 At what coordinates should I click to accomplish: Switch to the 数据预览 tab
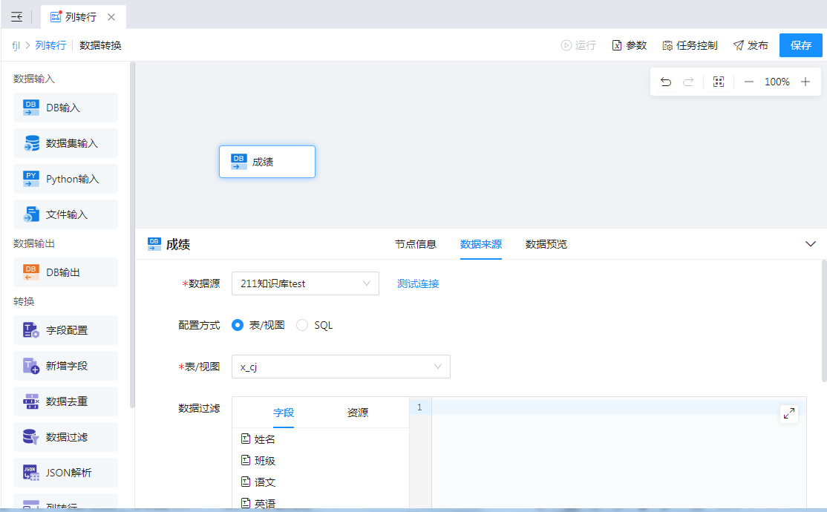[546, 244]
